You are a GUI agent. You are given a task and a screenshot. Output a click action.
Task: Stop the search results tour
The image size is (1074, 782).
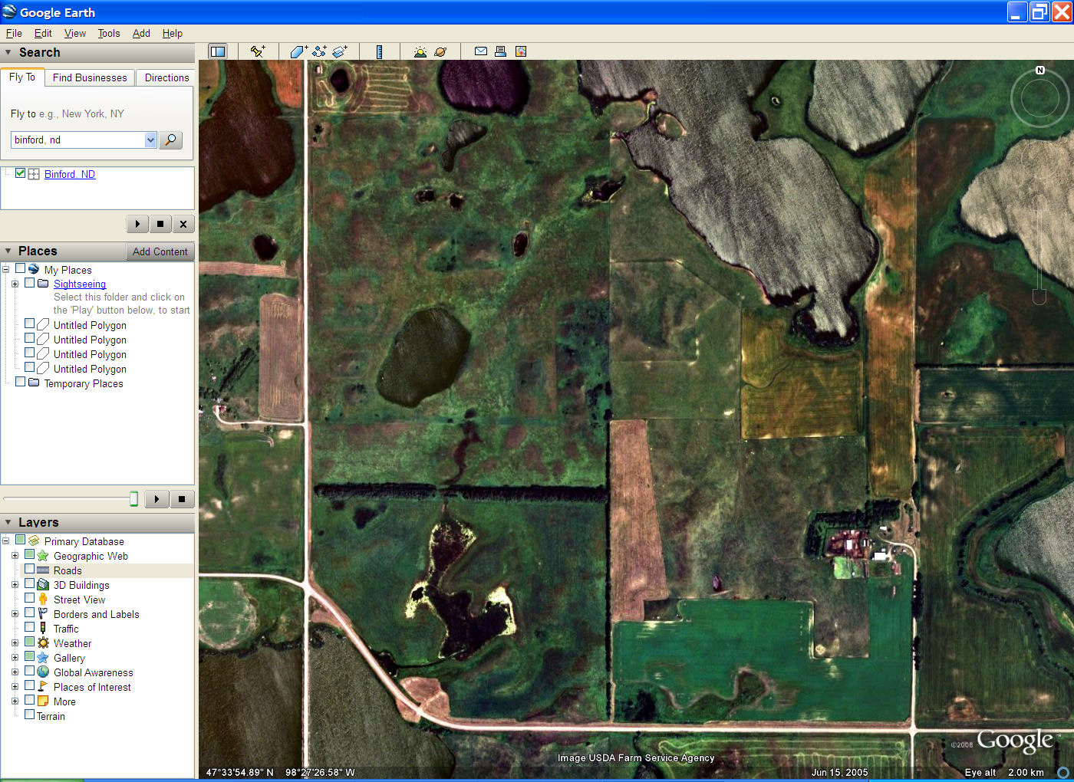click(x=160, y=224)
